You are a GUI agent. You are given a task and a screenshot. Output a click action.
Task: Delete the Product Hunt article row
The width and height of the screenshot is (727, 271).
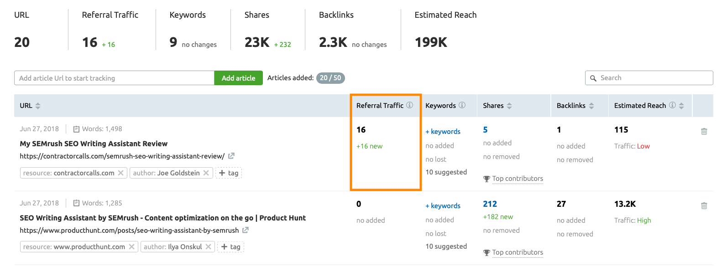[x=704, y=205]
